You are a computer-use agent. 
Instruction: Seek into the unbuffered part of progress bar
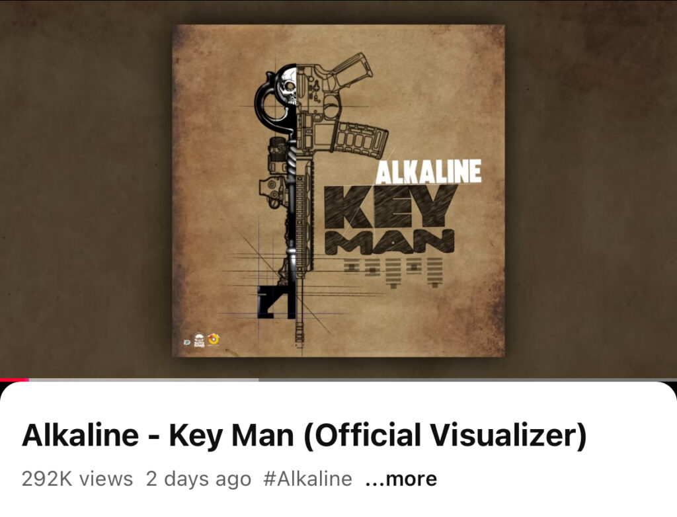tap(467, 380)
